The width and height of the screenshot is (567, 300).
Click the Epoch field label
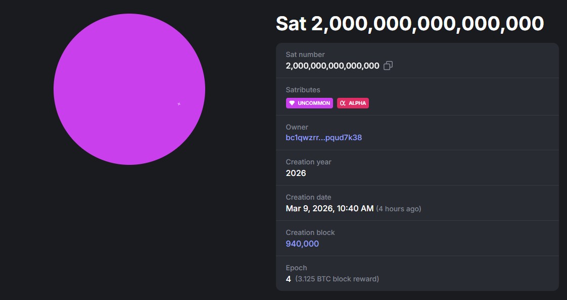[x=297, y=268]
